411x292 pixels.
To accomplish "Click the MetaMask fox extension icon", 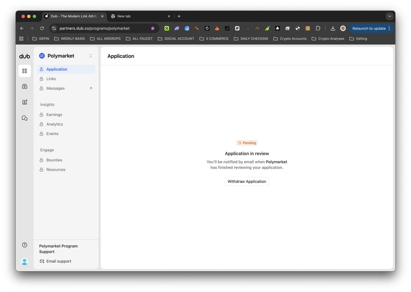I will (217, 28).
